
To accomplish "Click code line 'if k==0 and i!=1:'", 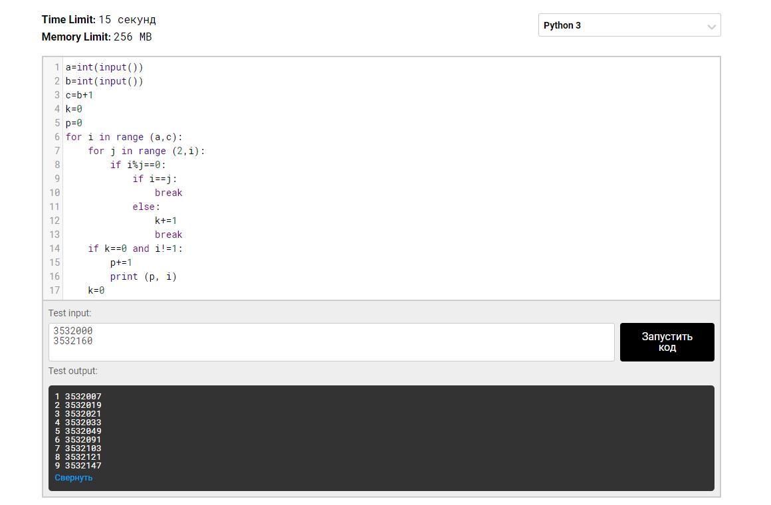I will click(135, 249).
